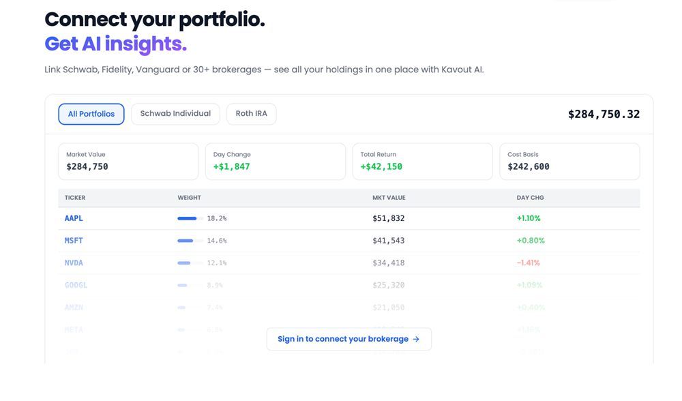Click the NVDA weight bar
The height and width of the screenshot is (401, 682).
click(x=190, y=263)
